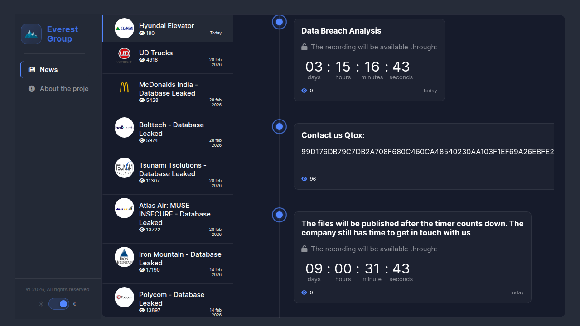580x326 pixels.
Task: Click the Bolttech company logo
Action: tap(124, 128)
